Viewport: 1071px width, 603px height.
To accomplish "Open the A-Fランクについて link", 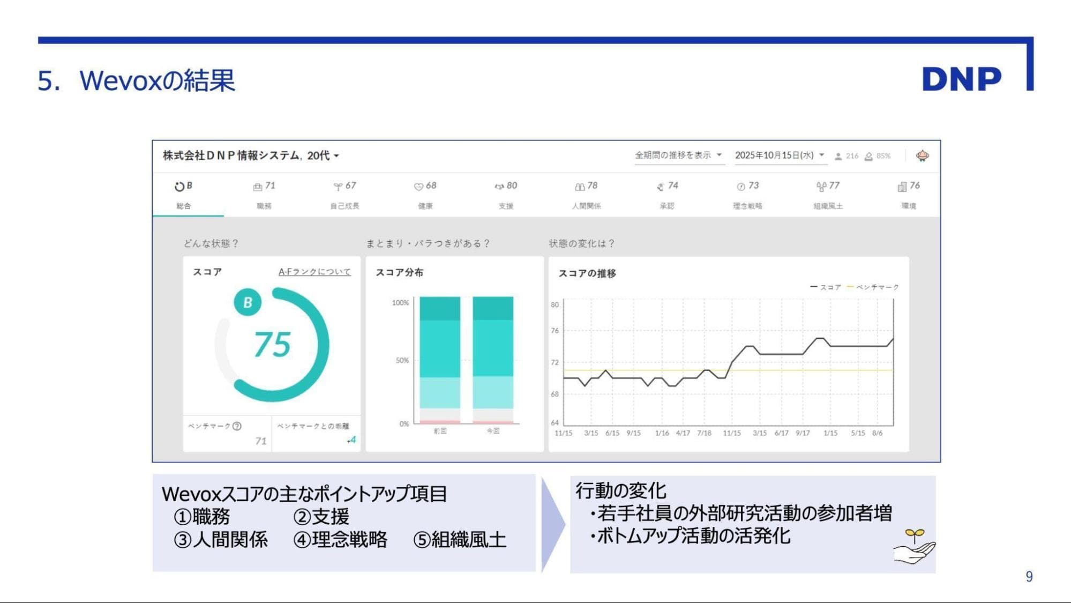I will point(314,272).
